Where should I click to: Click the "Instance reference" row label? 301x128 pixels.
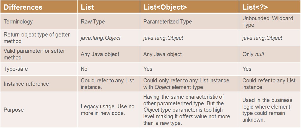pos(26,84)
